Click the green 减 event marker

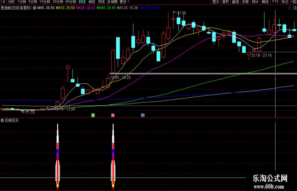pos(93,115)
